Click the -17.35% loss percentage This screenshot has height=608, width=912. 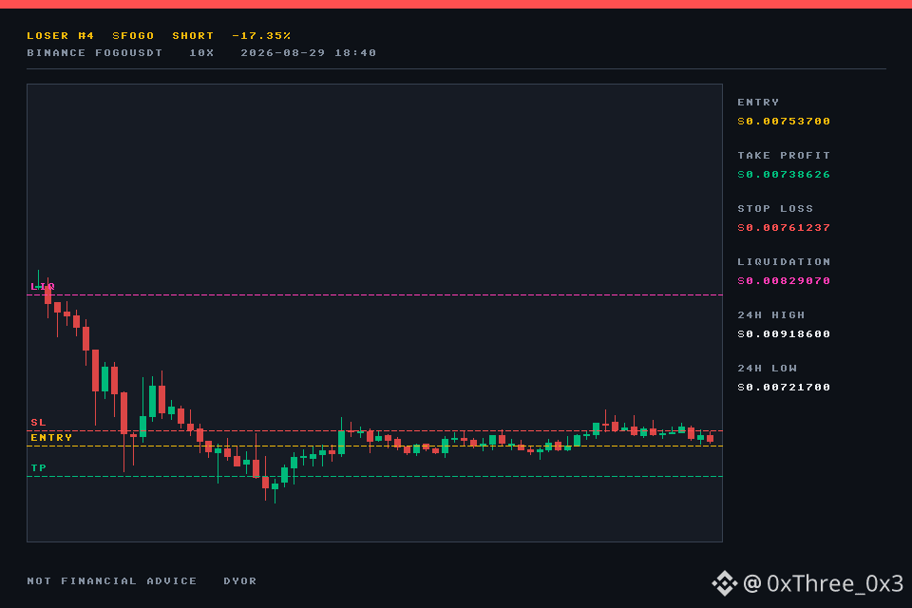click(x=261, y=36)
